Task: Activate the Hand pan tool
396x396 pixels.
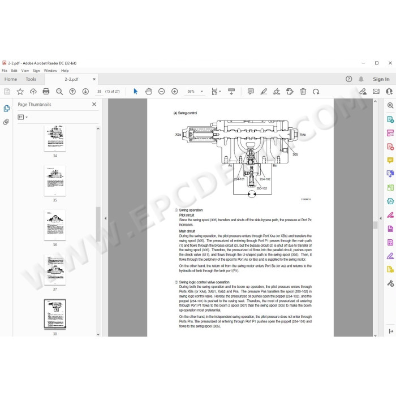Action: [x=148, y=92]
